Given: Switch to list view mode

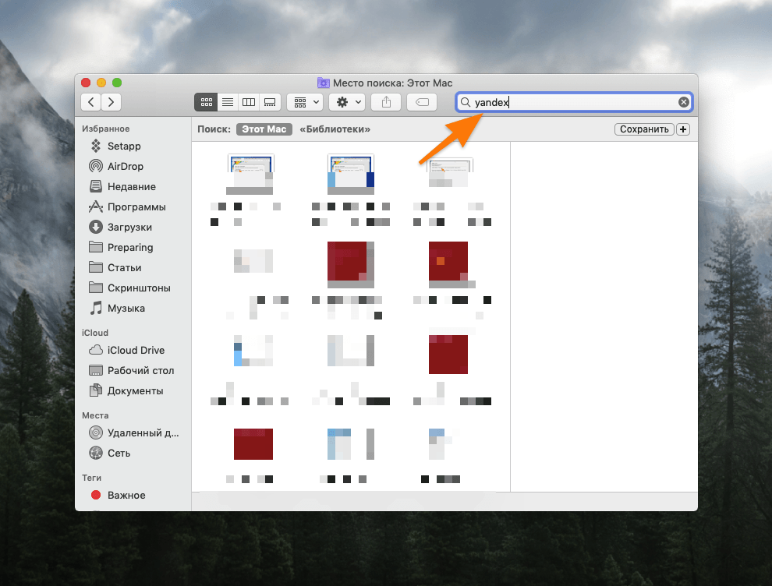Looking at the screenshot, I should point(228,102).
